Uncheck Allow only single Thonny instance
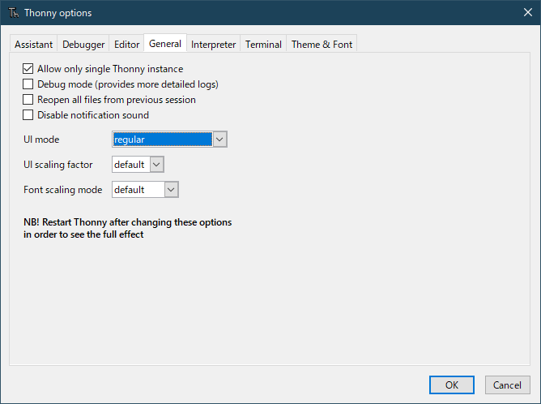The width and height of the screenshot is (541, 404). coord(28,69)
